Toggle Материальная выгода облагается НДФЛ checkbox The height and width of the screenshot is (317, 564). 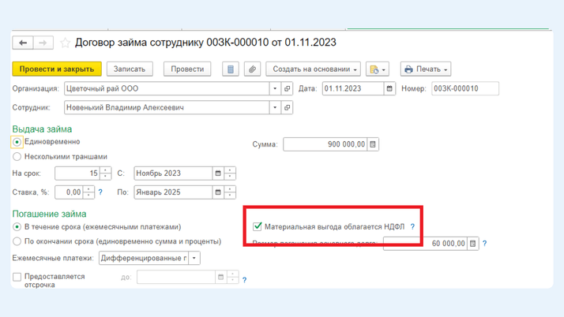point(258,226)
